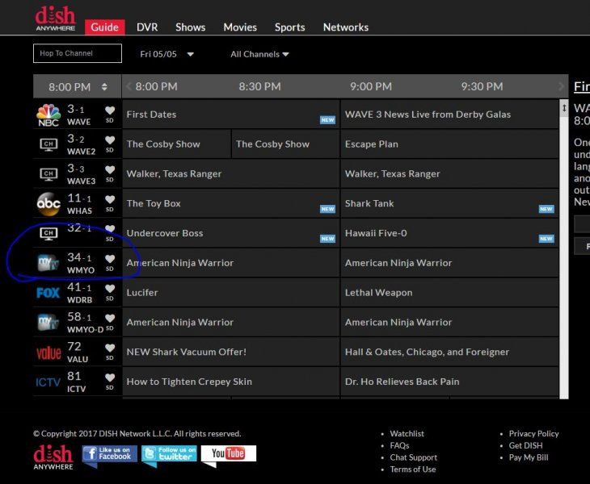Select the Lethal Weapon program
Viewport: 590px width, 484px height.
pos(449,292)
